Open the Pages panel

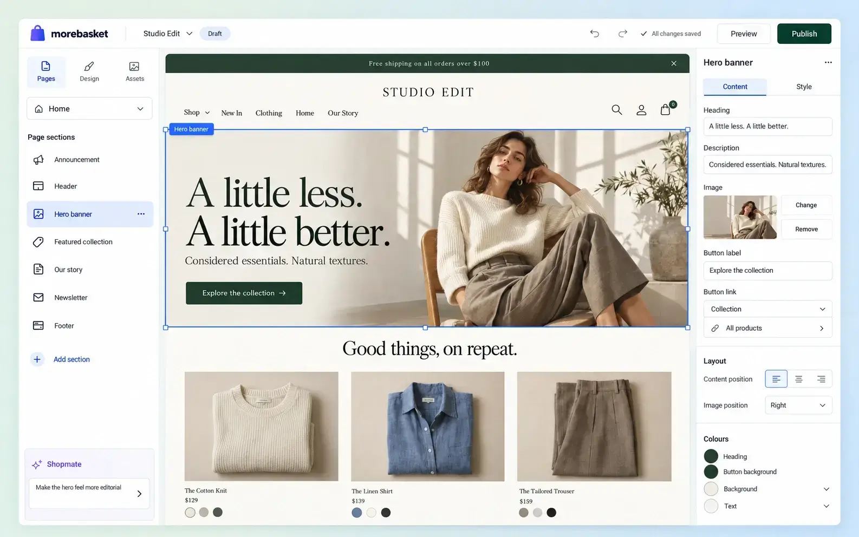pyautogui.click(x=46, y=71)
